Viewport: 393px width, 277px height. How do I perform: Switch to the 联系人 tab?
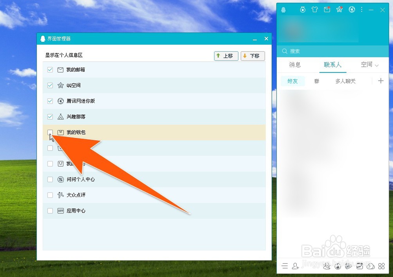tap(332, 65)
